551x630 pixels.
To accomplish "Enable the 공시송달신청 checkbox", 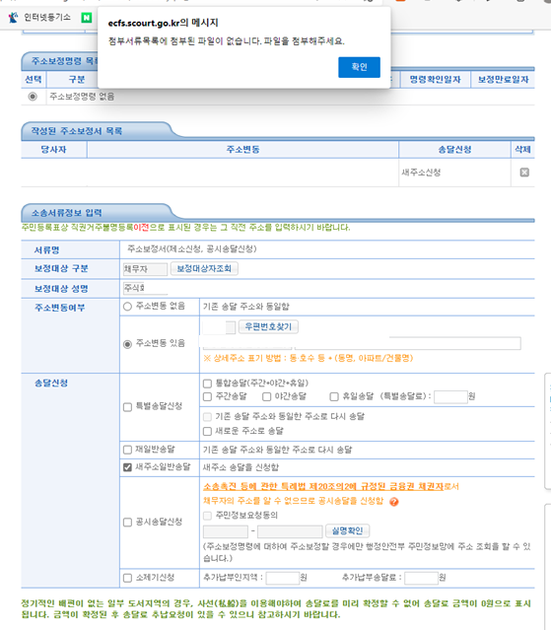I will click(x=127, y=523).
